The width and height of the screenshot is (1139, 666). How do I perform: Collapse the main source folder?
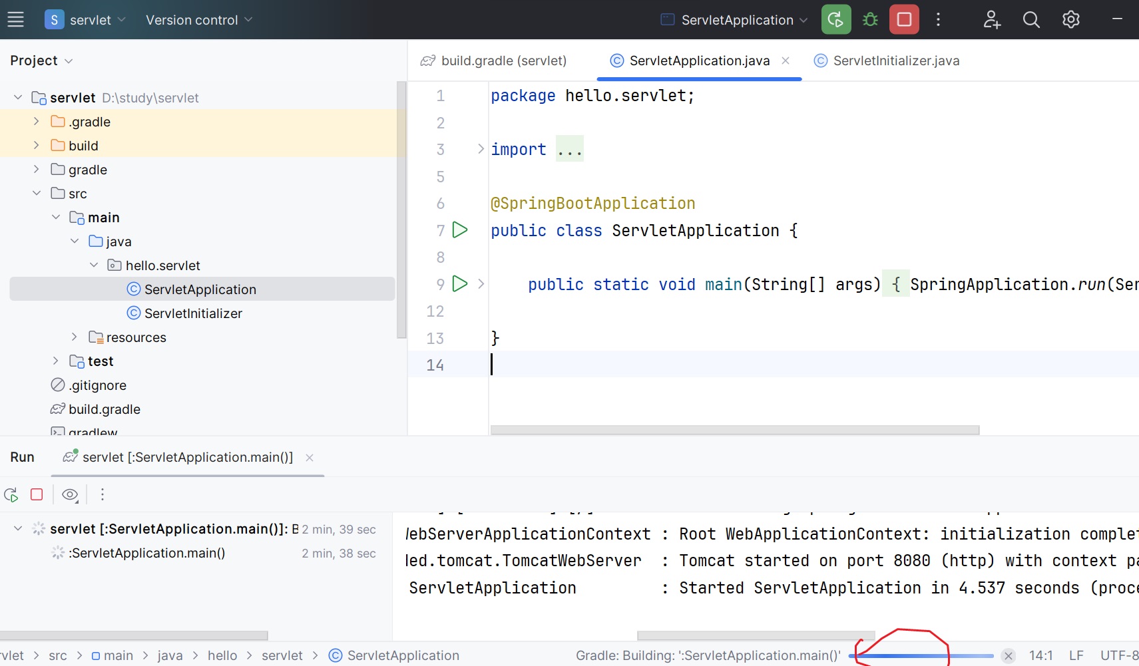click(x=56, y=217)
